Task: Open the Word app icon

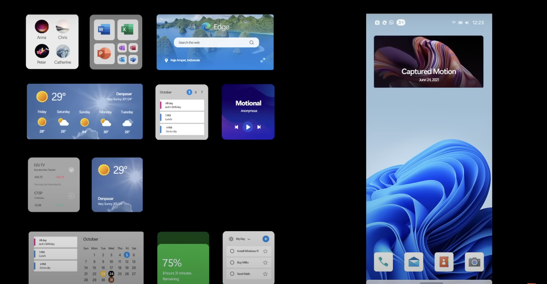Action: coord(104,29)
